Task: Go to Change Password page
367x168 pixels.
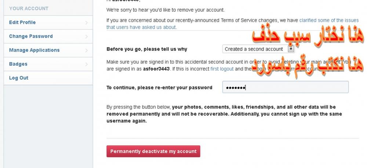Action: 31,36
